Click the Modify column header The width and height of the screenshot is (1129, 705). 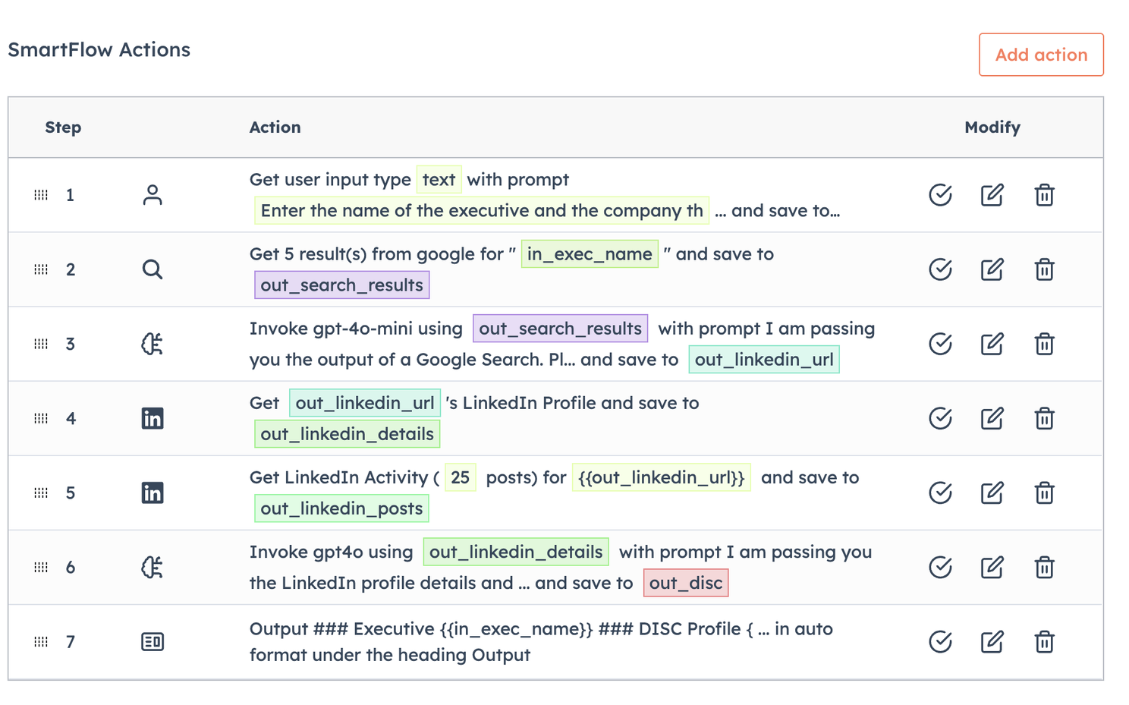992,127
